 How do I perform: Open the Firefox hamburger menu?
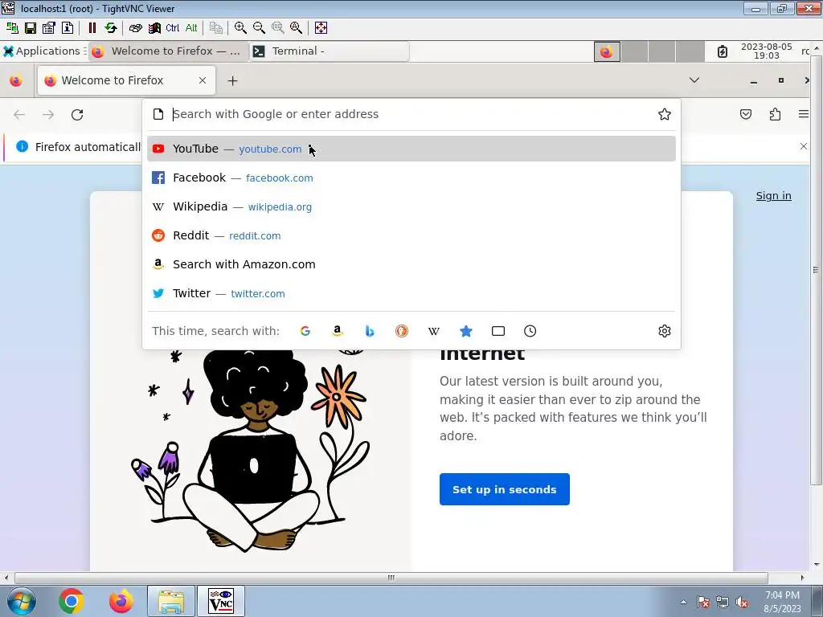pos(803,114)
